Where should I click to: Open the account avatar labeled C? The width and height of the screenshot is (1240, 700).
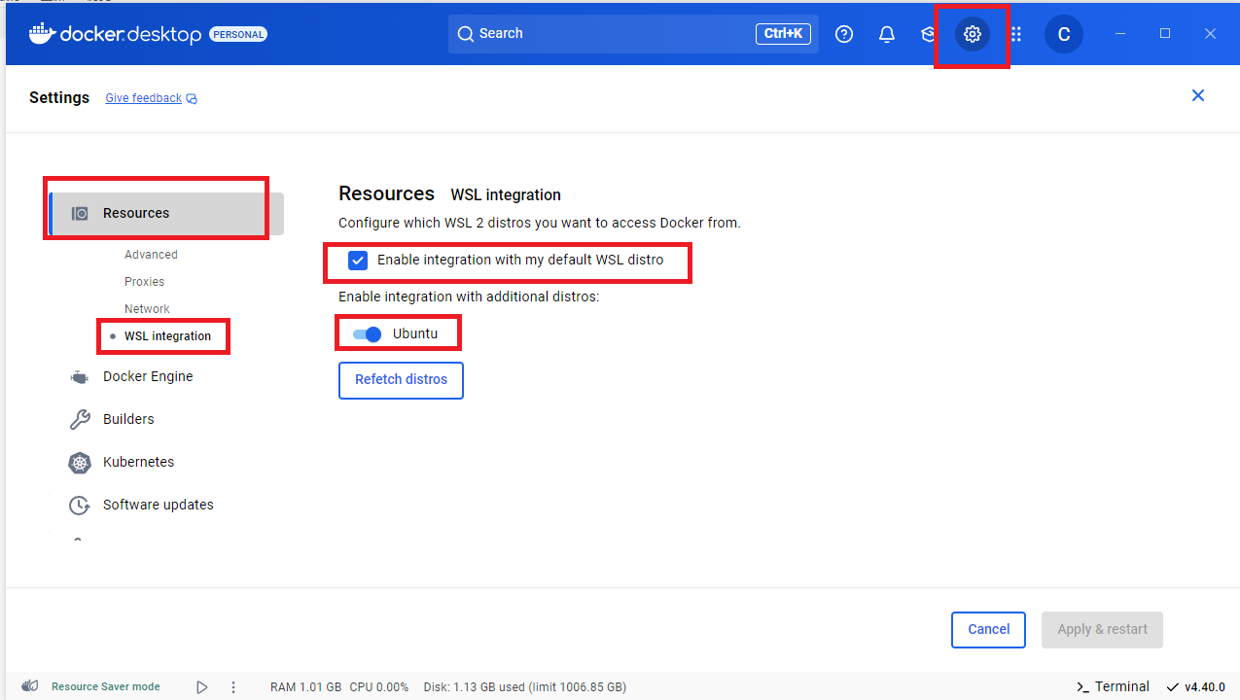point(1064,34)
